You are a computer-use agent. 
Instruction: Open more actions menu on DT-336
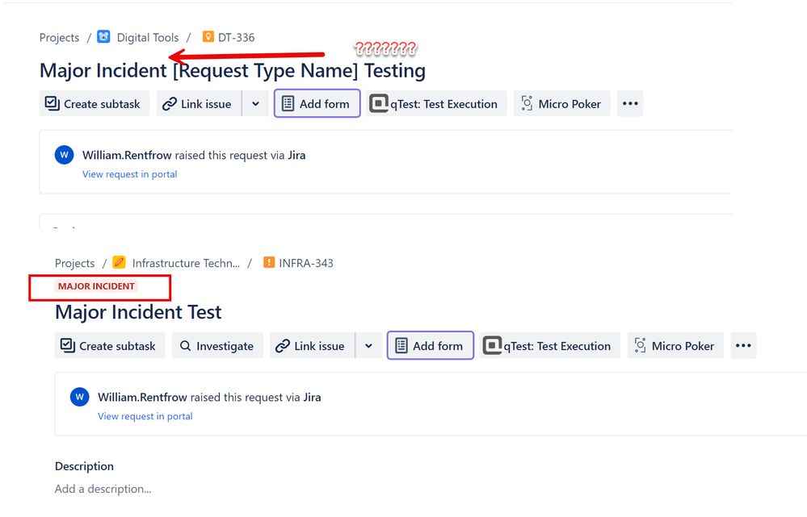[x=630, y=104]
